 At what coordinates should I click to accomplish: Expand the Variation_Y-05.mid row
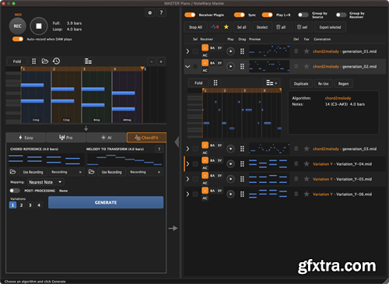[187, 179]
